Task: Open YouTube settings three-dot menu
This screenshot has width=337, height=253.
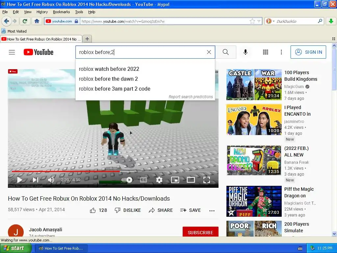Action: (x=281, y=52)
